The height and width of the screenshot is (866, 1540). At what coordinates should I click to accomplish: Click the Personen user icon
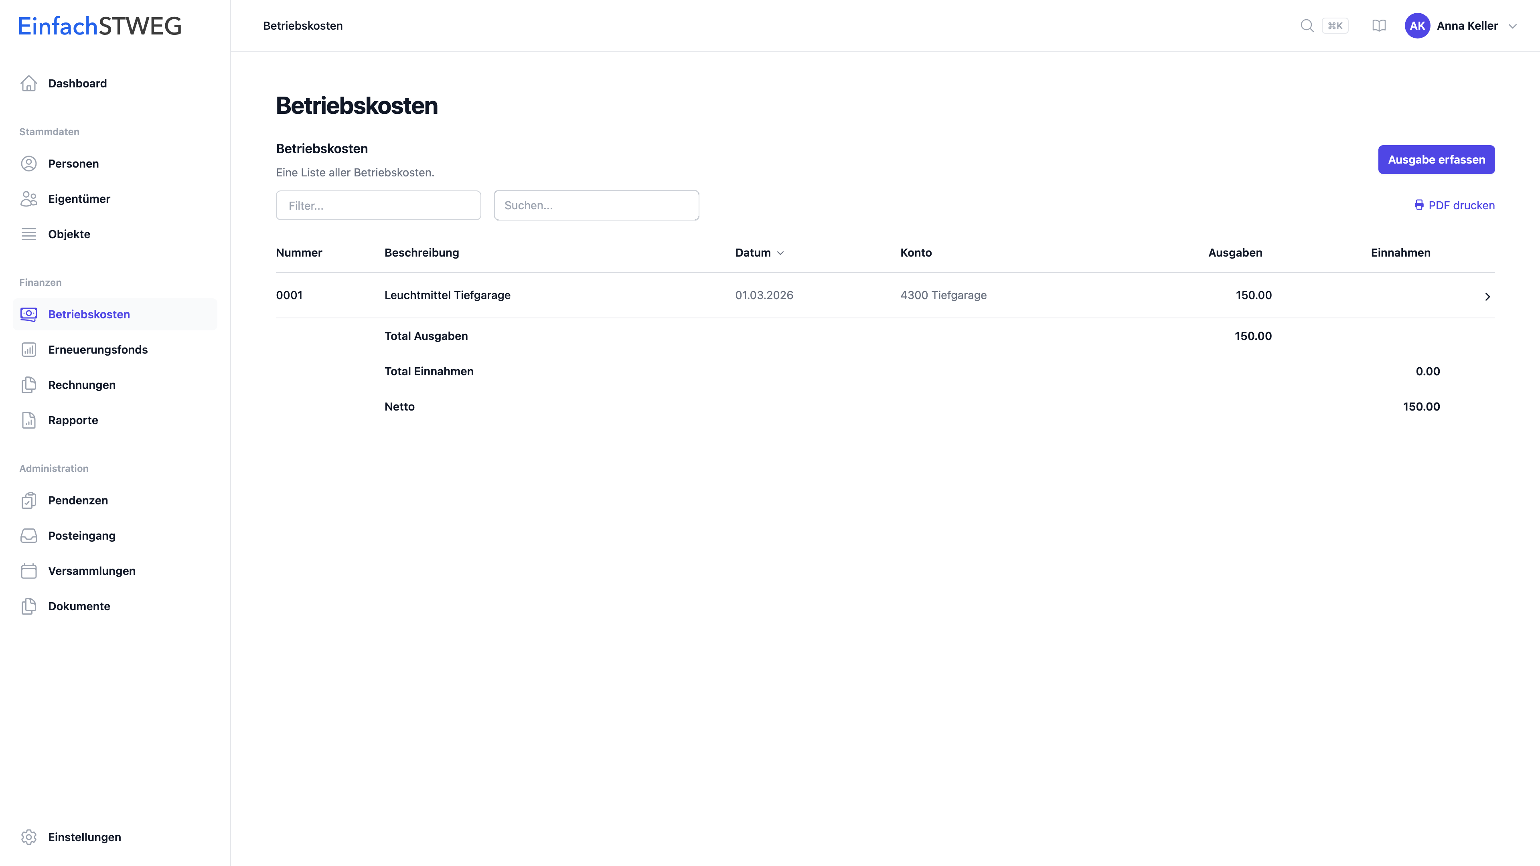pos(29,164)
